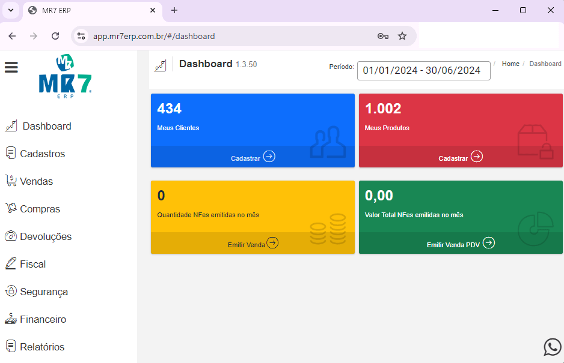
Task: Click the arrow icon beside Cadastrar in Meus Produtos
Action: [477, 157]
